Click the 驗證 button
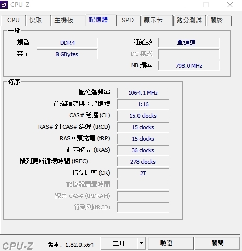 click(x=170, y=243)
